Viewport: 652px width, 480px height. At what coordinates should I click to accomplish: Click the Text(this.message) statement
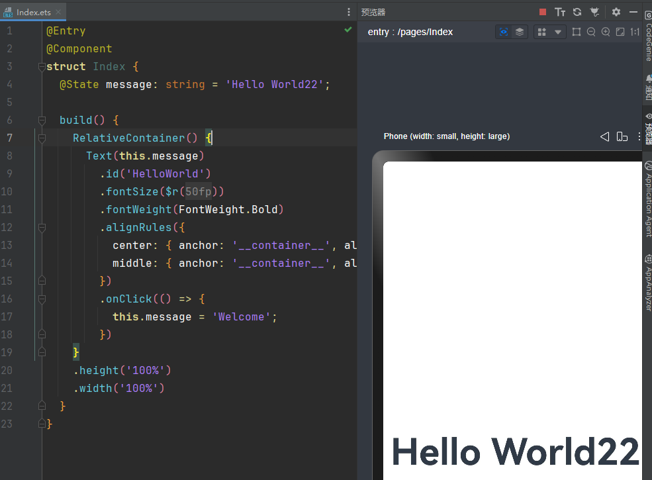pyautogui.click(x=145, y=156)
